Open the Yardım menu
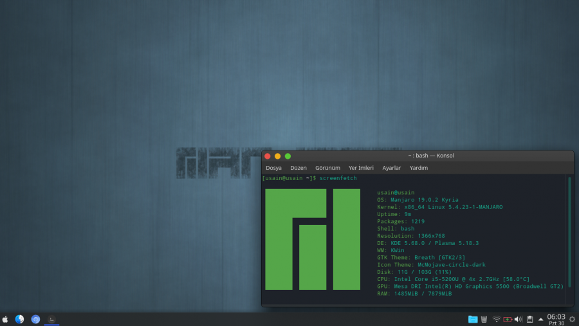The width and height of the screenshot is (579, 326). pos(419,168)
